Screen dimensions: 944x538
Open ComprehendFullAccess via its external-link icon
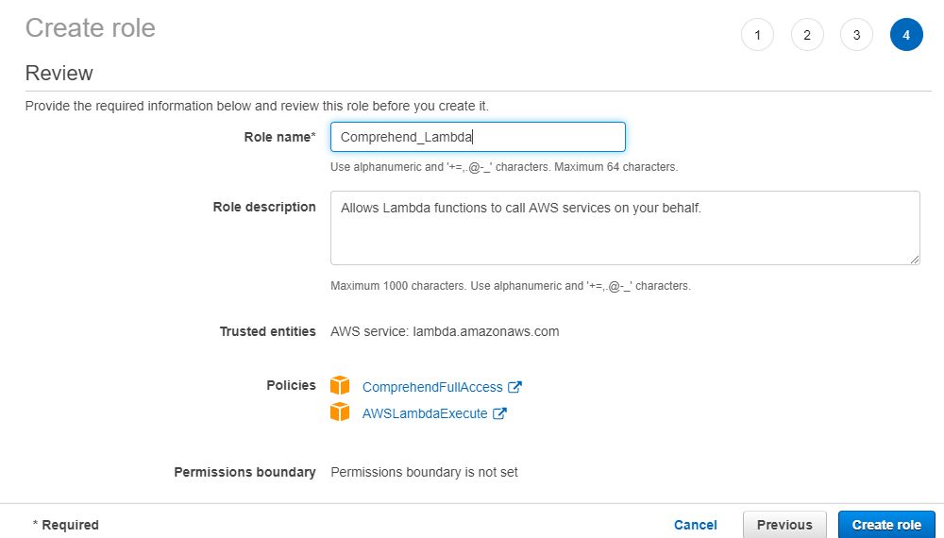pos(515,387)
